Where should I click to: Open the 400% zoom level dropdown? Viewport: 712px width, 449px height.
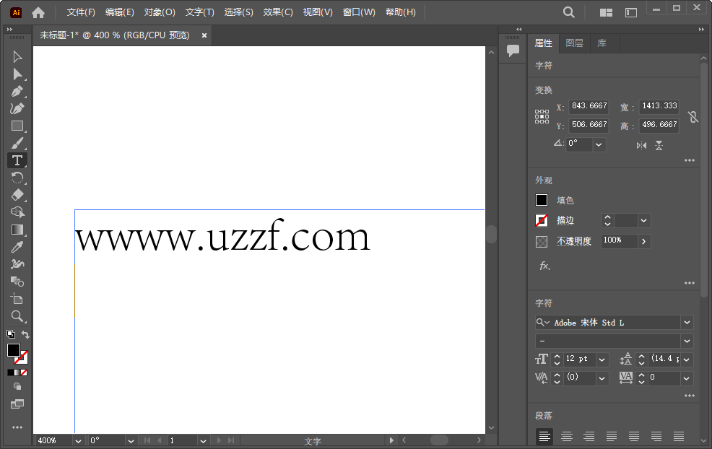[x=78, y=440]
